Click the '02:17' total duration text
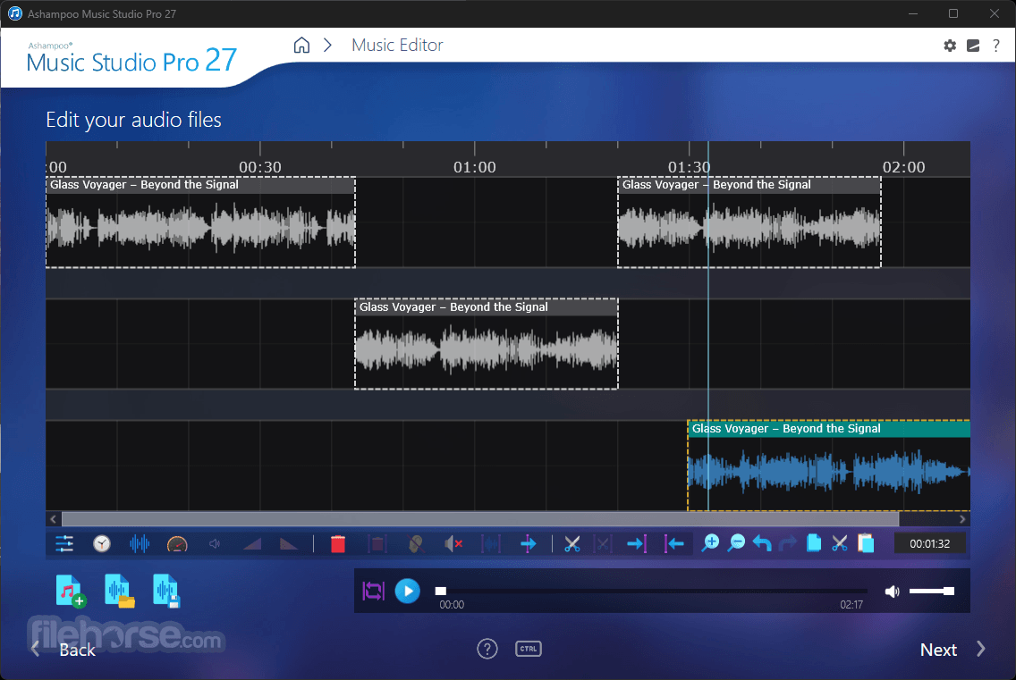 click(x=851, y=605)
